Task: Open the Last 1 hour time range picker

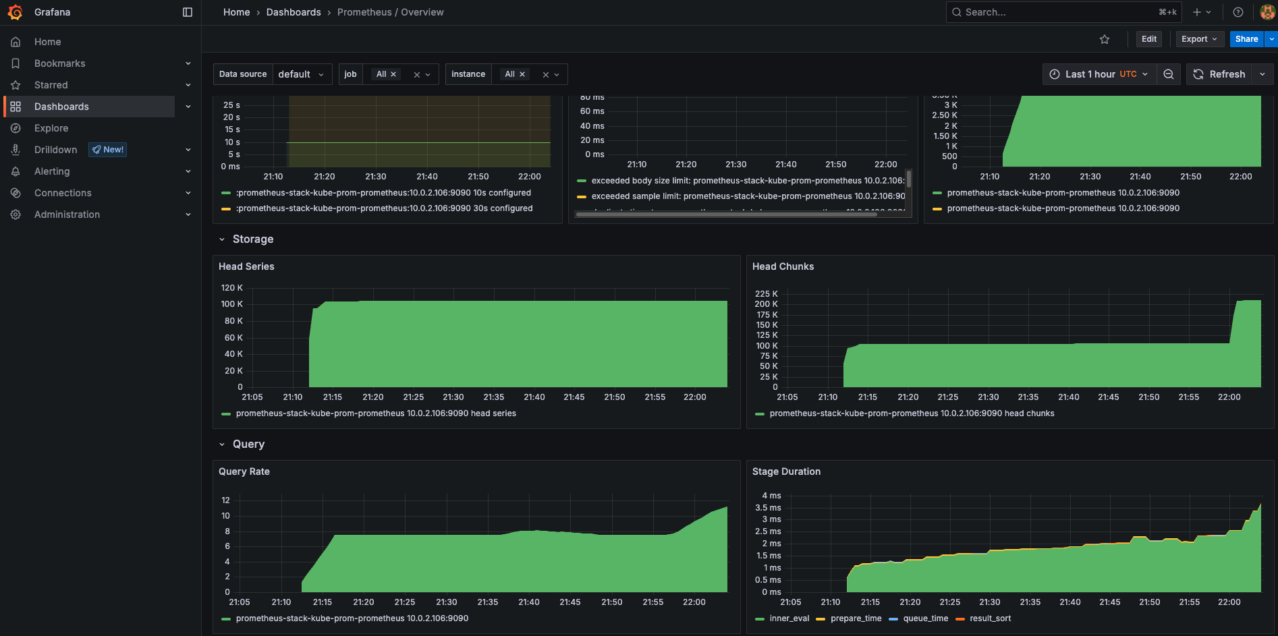Action: point(1099,74)
